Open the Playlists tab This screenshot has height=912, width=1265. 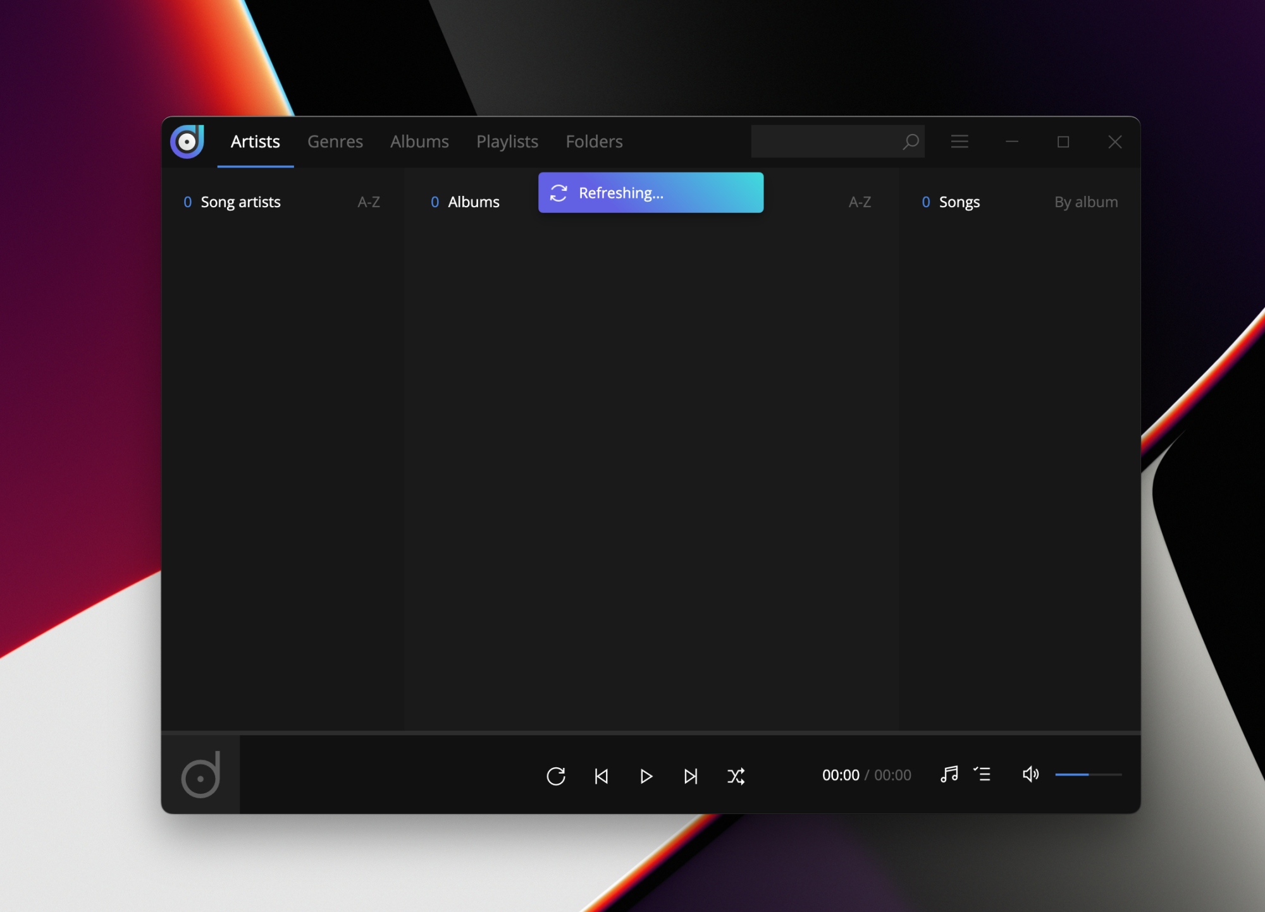tap(507, 142)
